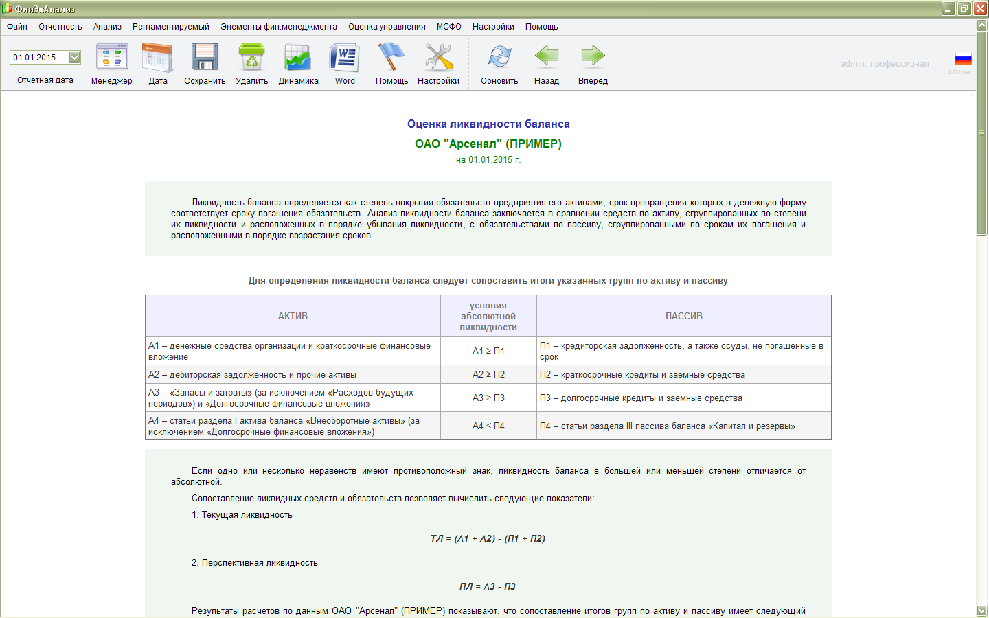Expand the reporting date dropdown arrow
The width and height of the screenshot is (989, 618).
74,58
